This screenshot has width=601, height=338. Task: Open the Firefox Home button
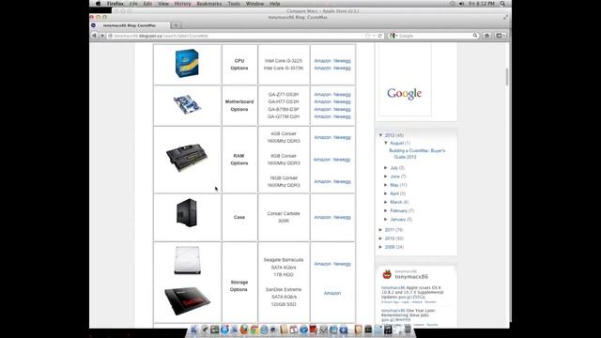[x=486, y=36]
